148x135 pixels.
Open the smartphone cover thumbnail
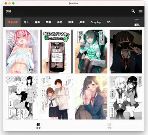click(x=57, y=51)
